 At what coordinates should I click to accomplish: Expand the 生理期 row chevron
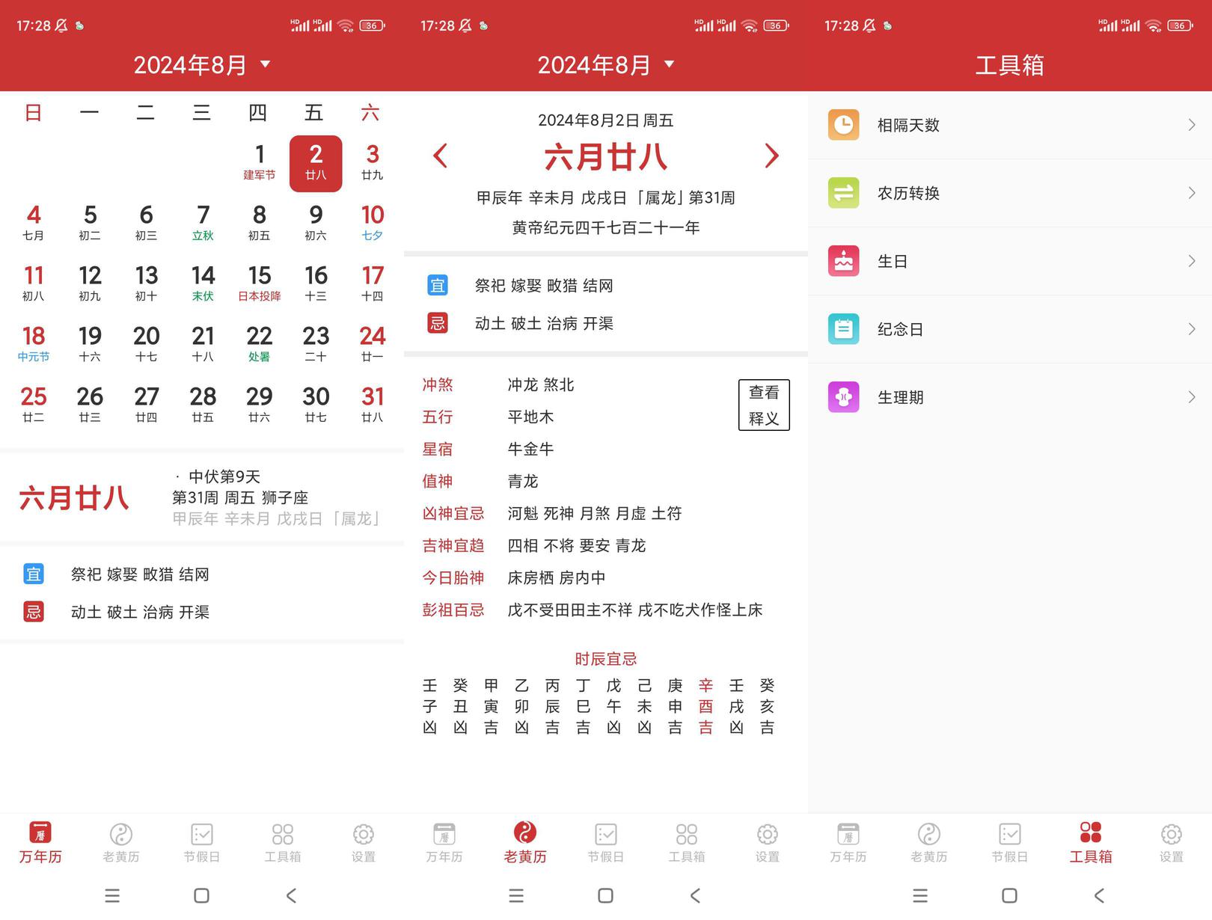(x=1192, y=397)
